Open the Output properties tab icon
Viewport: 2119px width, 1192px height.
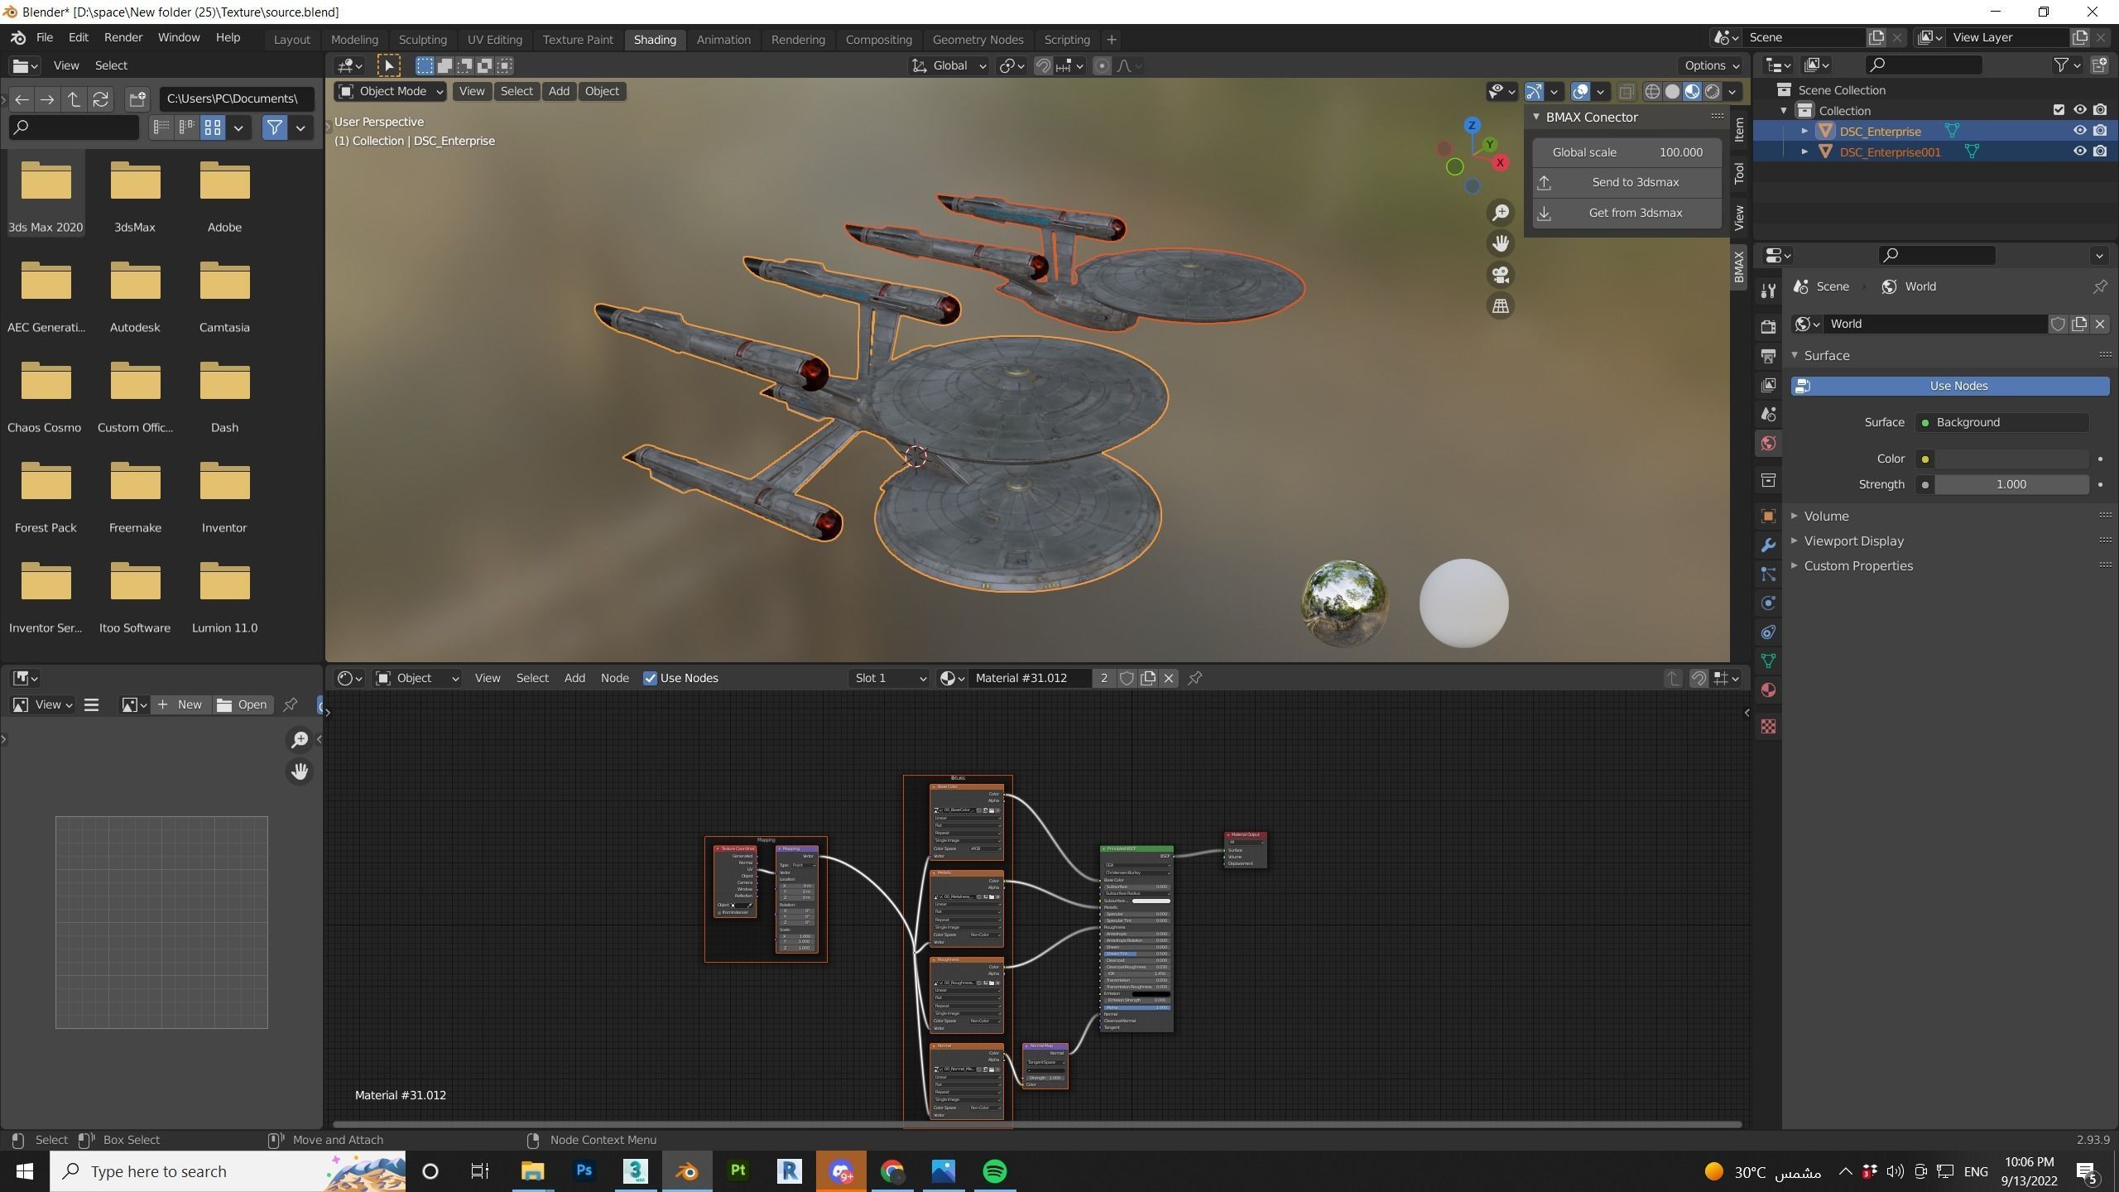(1768, 356)
